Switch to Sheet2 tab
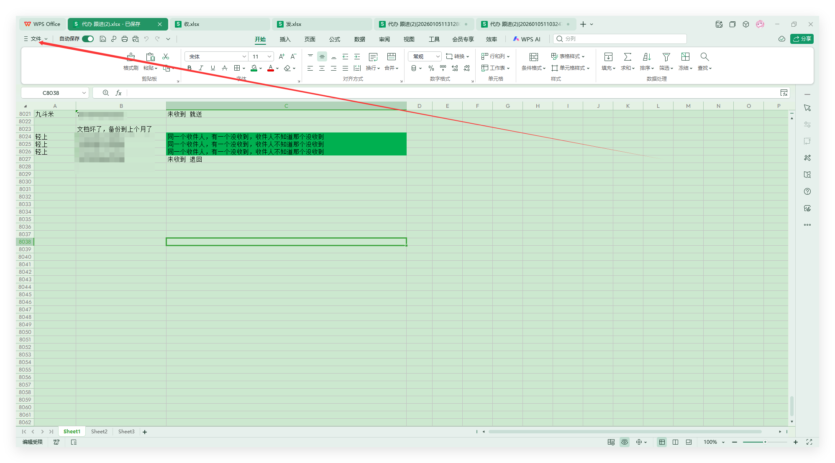This screenshot has height=463, width=835. pyautogui.click(x=99, y=432)
